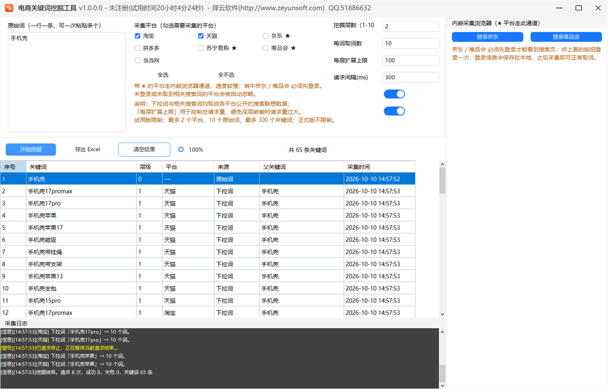Tick the 拼多多 checkbox
The image size is (608, 389).
tap(138, 48)
